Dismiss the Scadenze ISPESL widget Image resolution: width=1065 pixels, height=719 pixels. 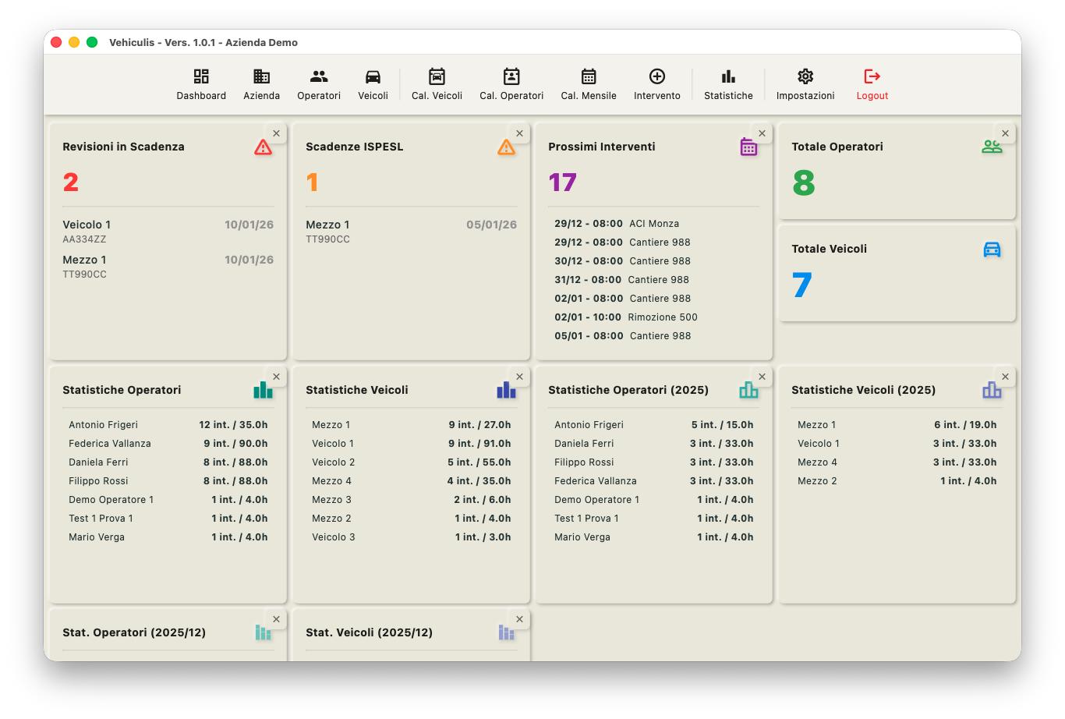pyautogui.click(x=519, y=133)
